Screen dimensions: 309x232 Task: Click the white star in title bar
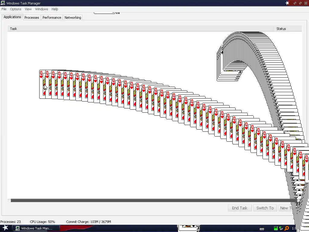pos(287,3)
